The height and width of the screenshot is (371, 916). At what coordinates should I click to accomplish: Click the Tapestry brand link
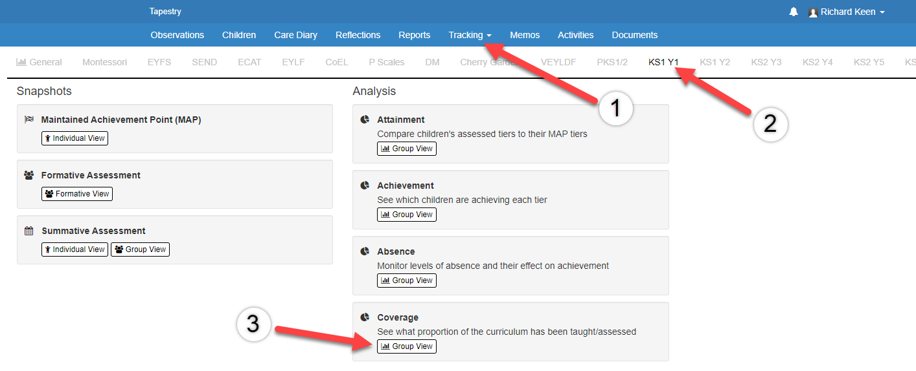165,12
